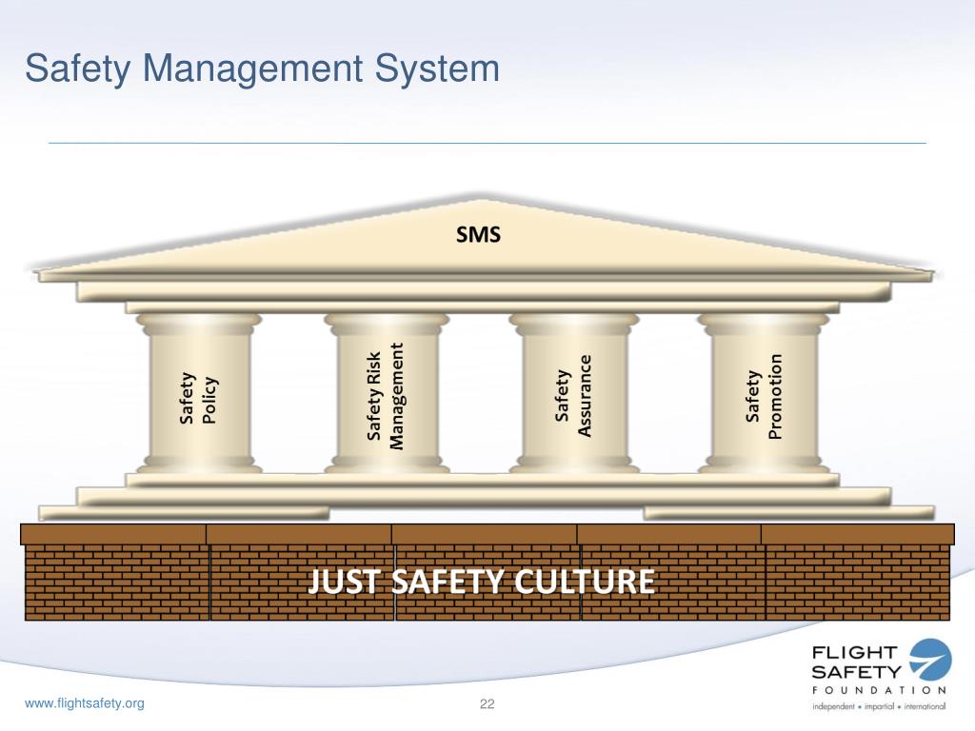Click the independent impartial international tagline
This screenshot has height=731, width=975.
(x=879, y=707)
